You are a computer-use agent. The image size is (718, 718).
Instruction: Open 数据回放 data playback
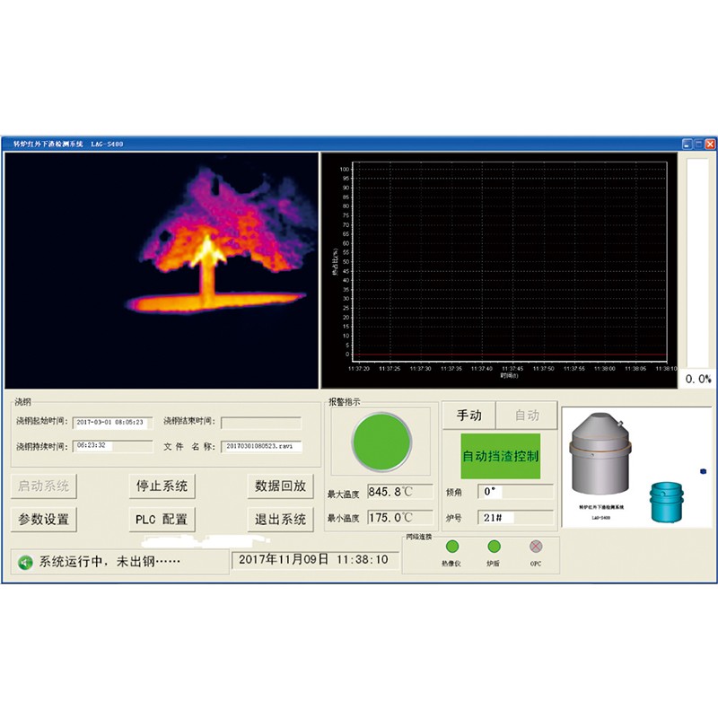(280, 486)
